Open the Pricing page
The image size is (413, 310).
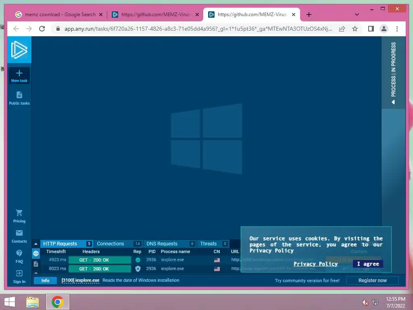(19, 216)
